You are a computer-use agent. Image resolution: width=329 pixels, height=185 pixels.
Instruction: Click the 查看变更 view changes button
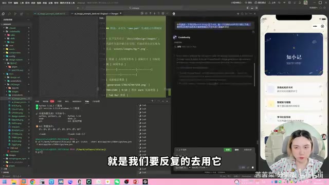click(248, 150)
